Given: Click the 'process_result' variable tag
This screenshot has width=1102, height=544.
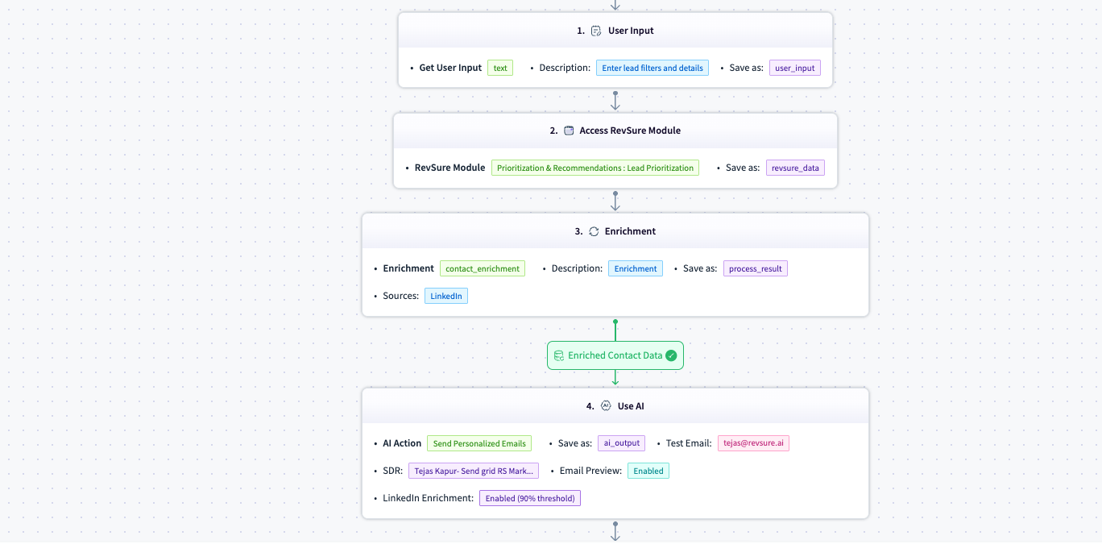Looking at the screenshot, I should coord(756,268).
